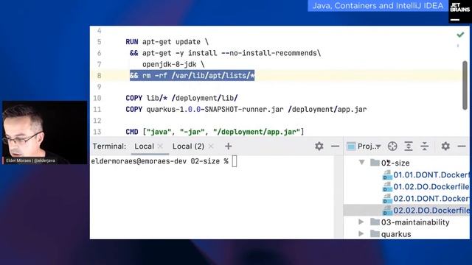Click the highlighted rm -rf line
Image resolution: width=472 pixels, height=265 pixels.
point(192,76)
